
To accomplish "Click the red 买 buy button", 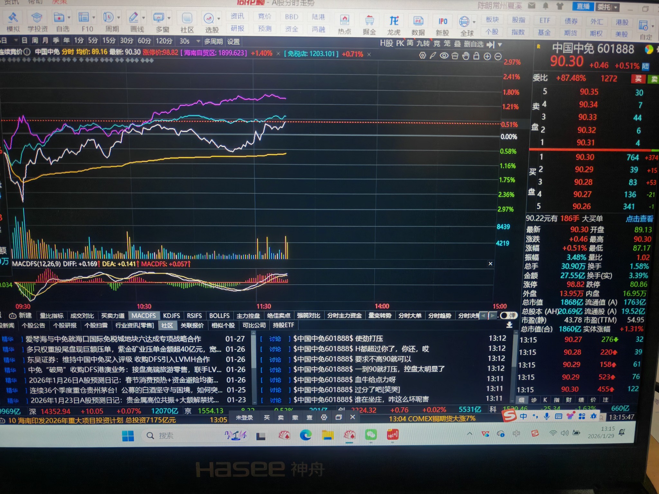I will point(638,79).
